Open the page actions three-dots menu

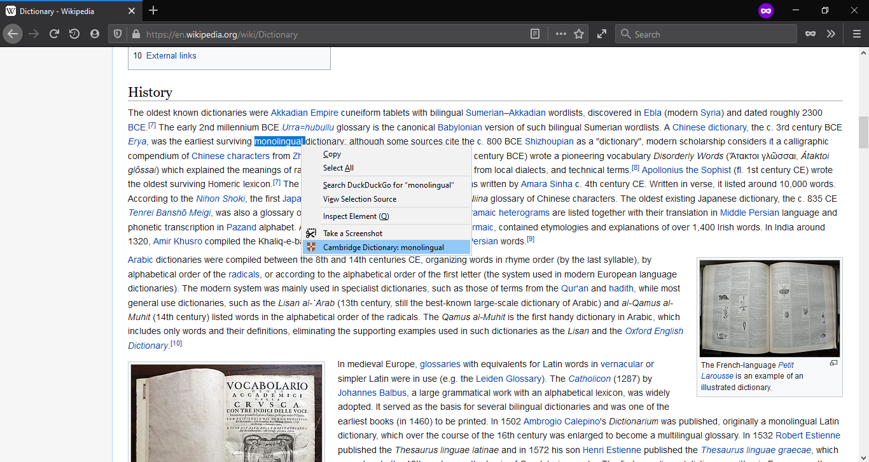[560, 34]
